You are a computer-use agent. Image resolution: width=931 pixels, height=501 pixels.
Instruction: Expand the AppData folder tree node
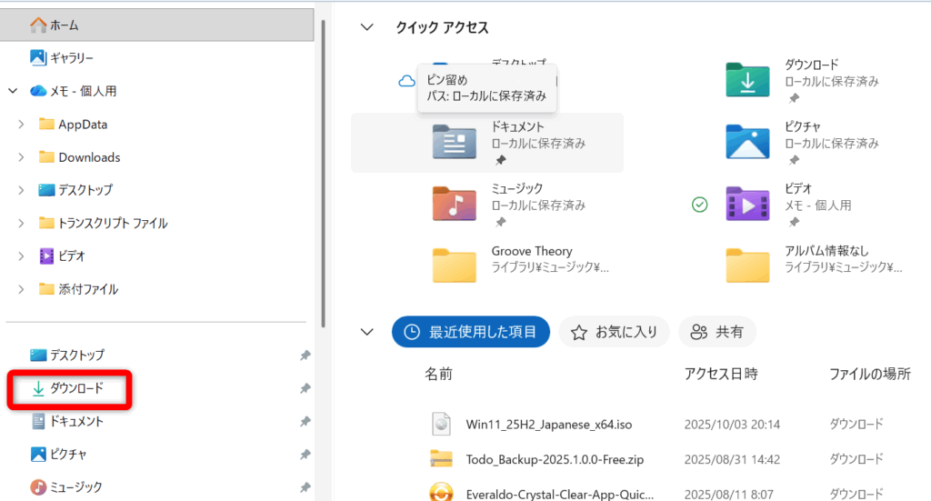[21, 125]
